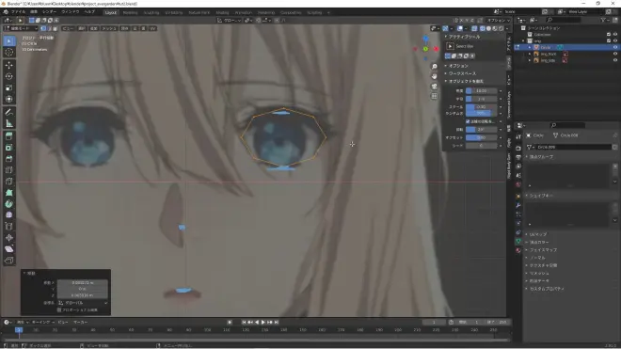Image resolution: width=621 pixels, height=349 pixels.
Task: Toggle visibility of img_side object
Action: 615,60
